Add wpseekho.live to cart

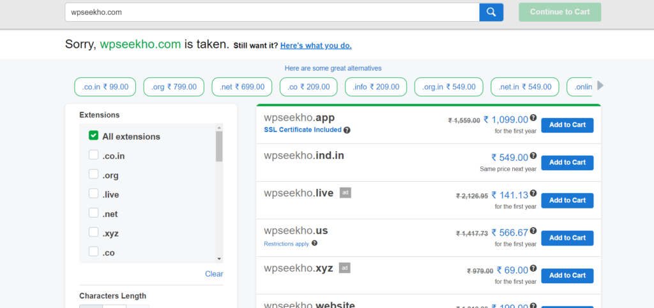pos(567,201)
